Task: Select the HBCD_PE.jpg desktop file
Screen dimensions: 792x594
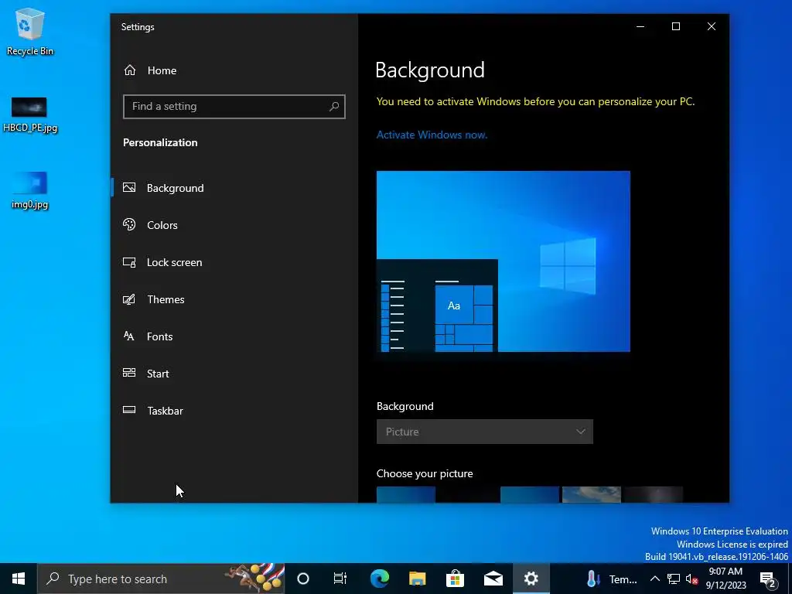Action: point(30,115)
